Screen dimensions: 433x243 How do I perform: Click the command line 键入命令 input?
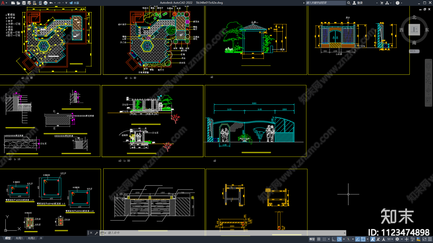(225, 233)
